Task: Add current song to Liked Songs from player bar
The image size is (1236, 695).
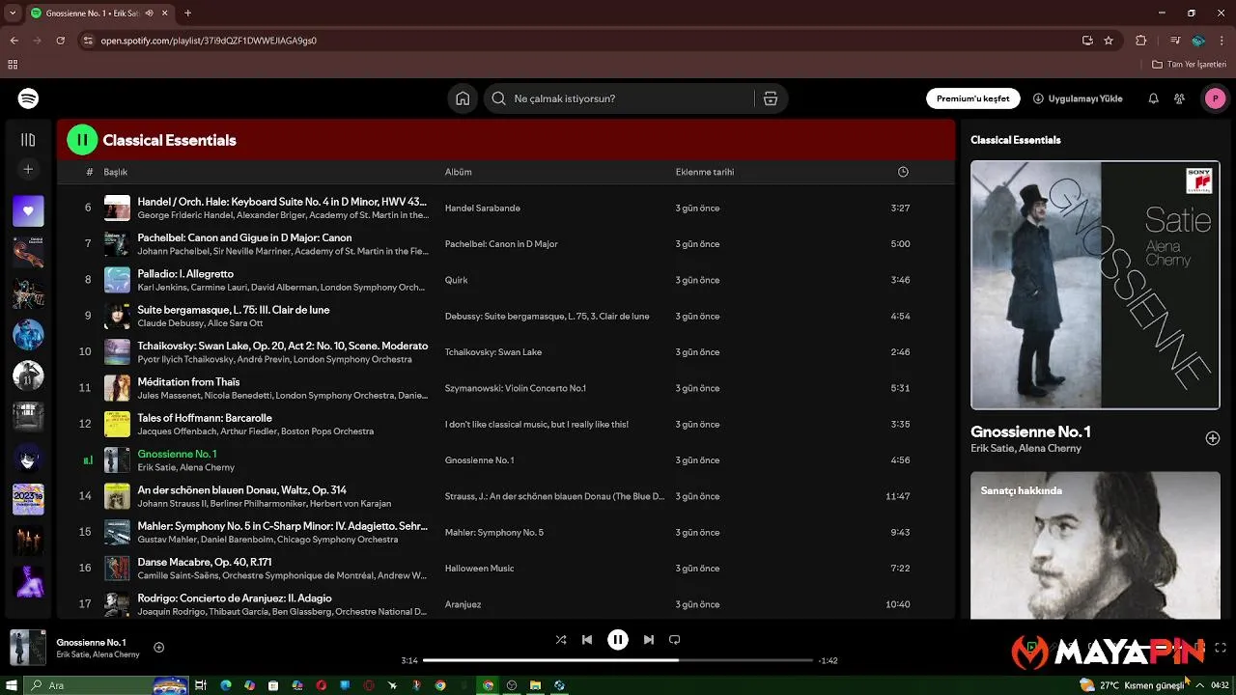Action: [159, 648]
